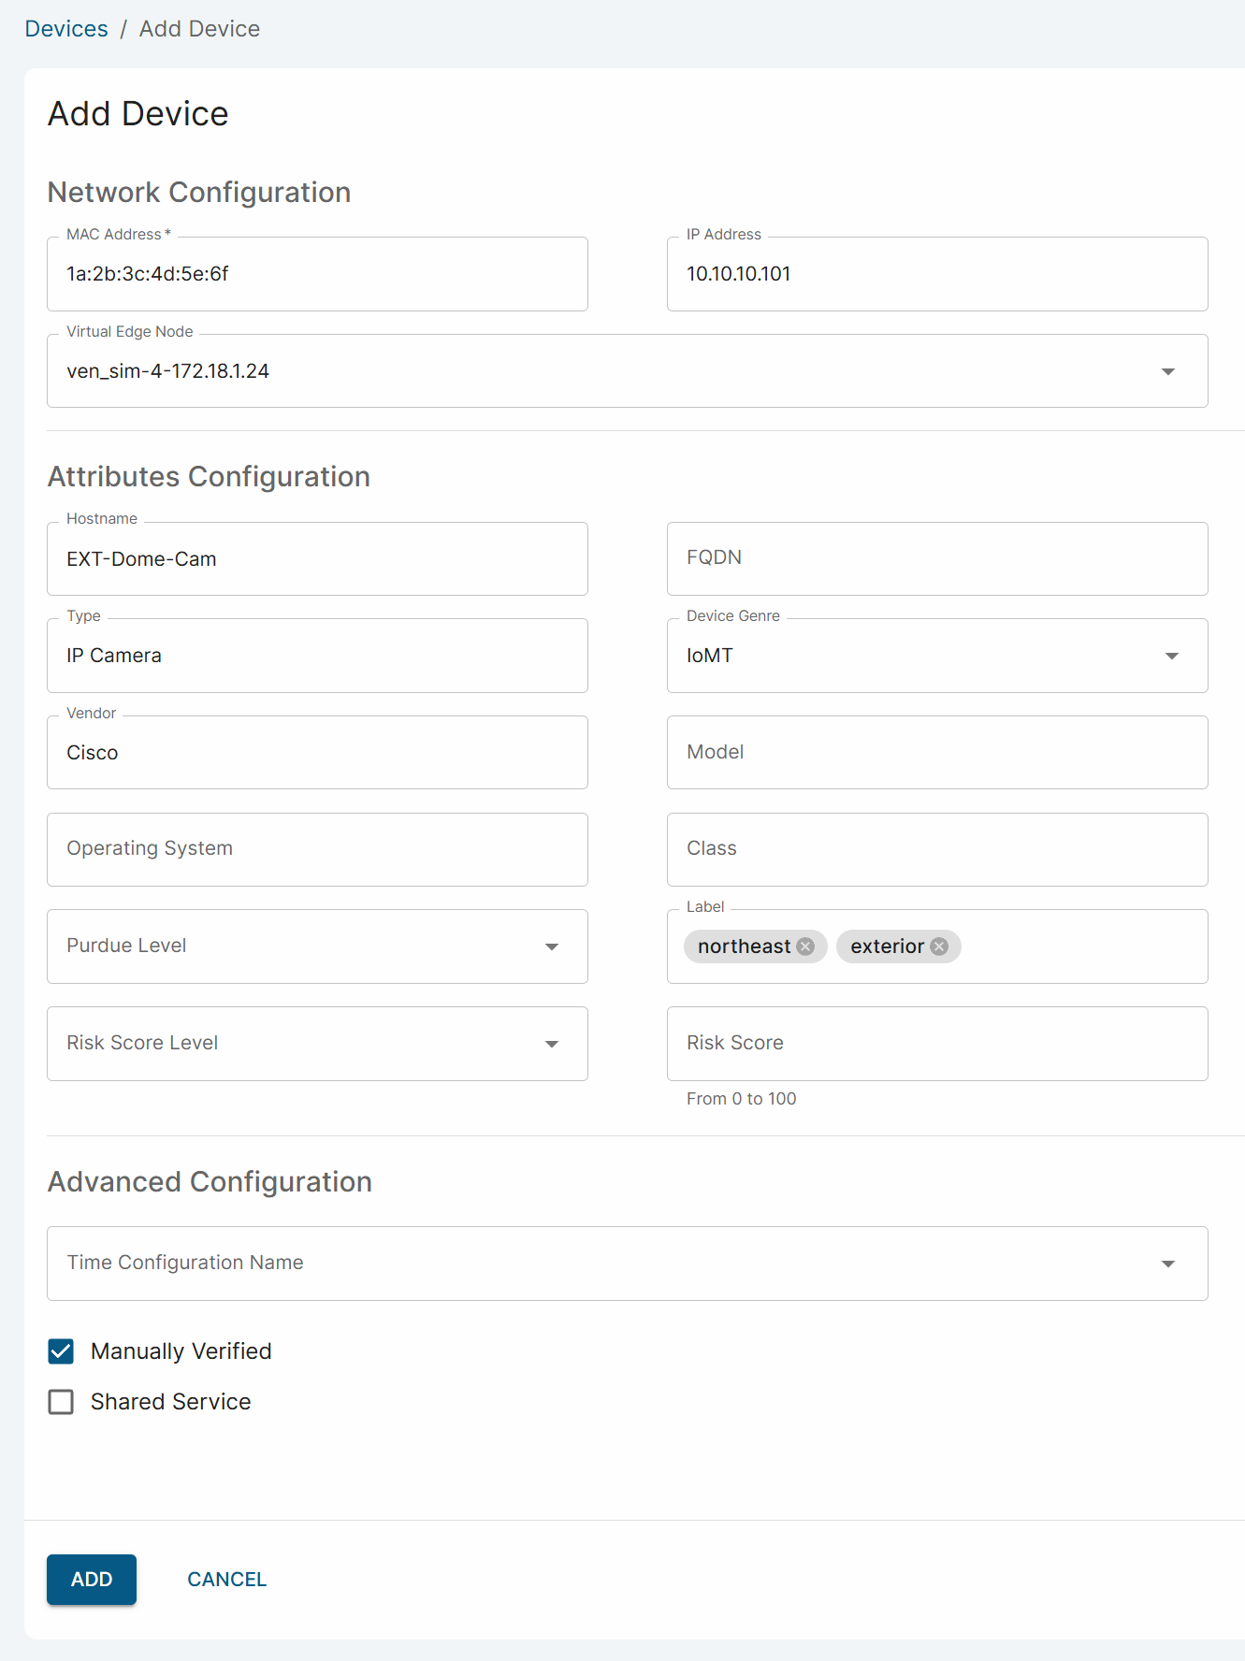Click the empty FQDN field
The image size is (1245, 1661).
(x=936, y=558)
